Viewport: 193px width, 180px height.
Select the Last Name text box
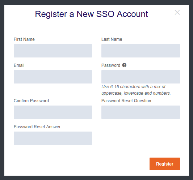pos(141,51)
